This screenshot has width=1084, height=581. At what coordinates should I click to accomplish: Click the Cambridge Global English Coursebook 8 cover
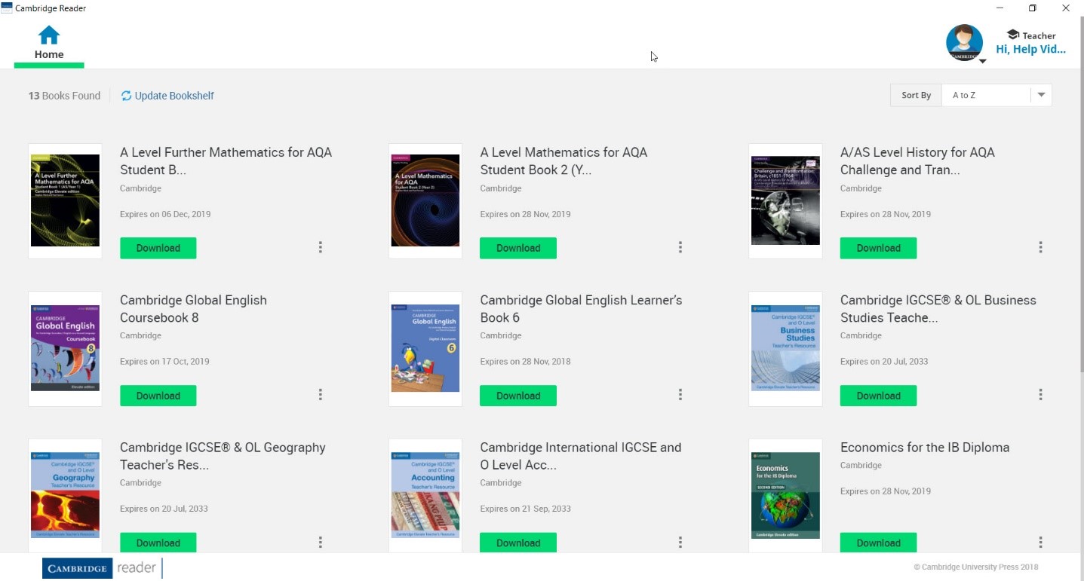click(x=65, y=348)
